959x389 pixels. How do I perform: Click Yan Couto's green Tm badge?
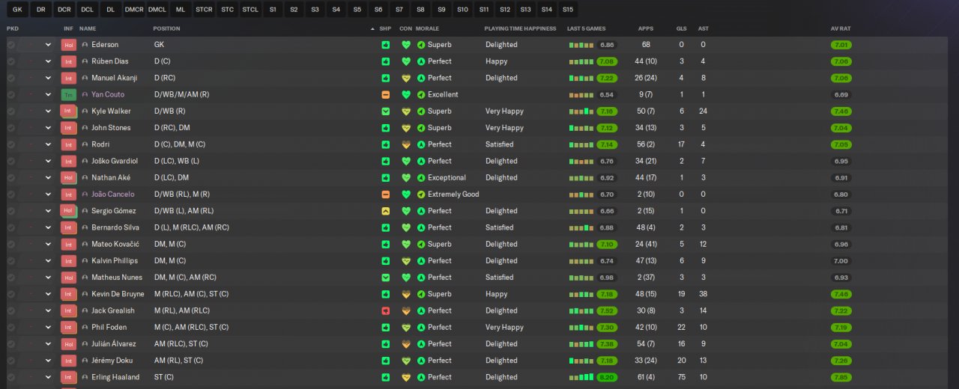pyautogui.click(x=69, y=95)
